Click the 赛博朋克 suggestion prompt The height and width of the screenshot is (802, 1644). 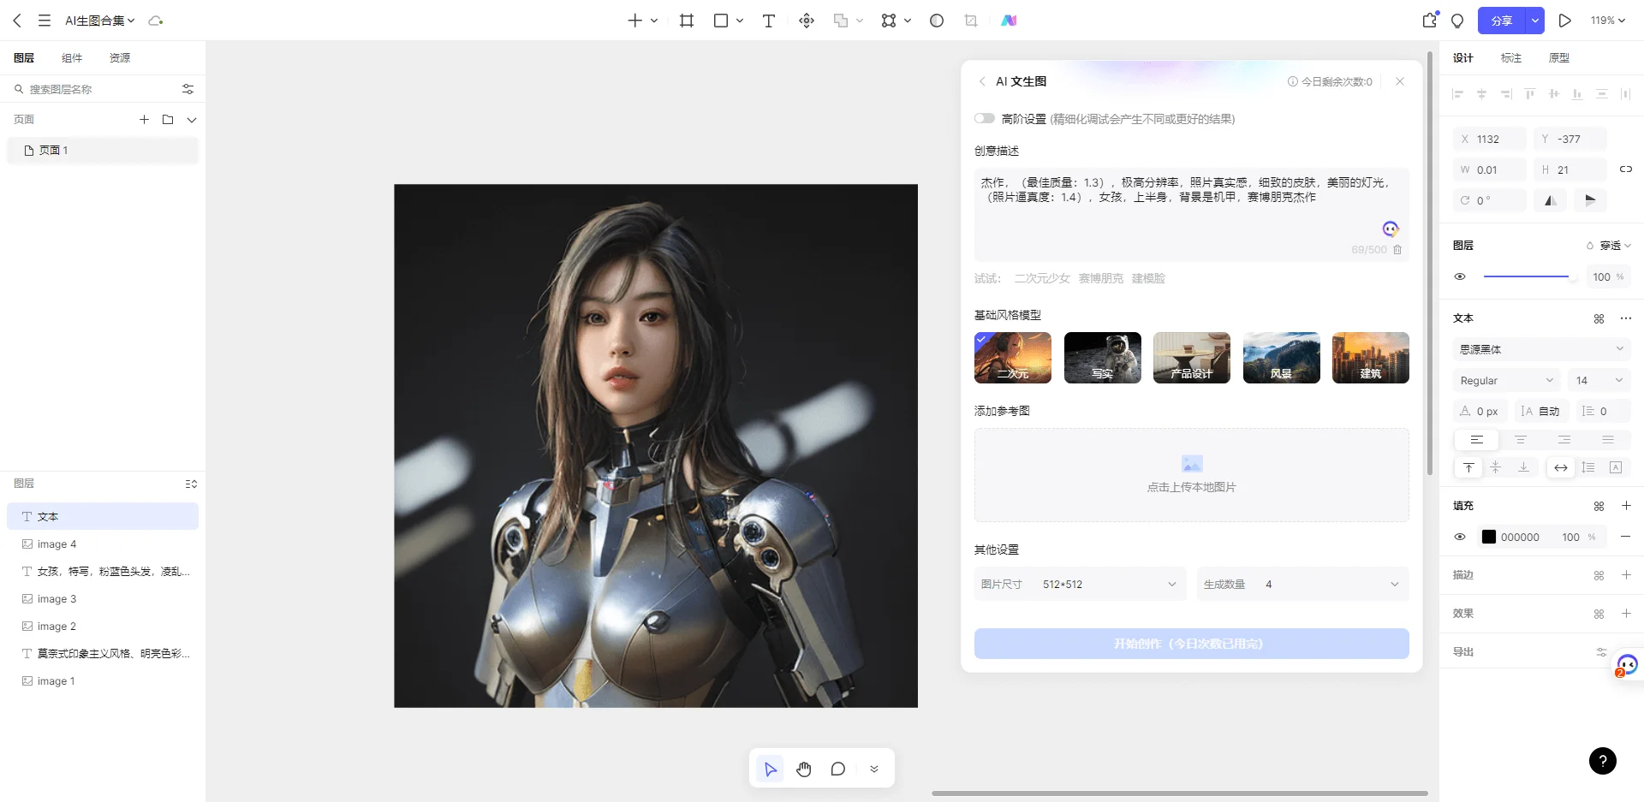pyautogui.click(x=1100, y=278)
